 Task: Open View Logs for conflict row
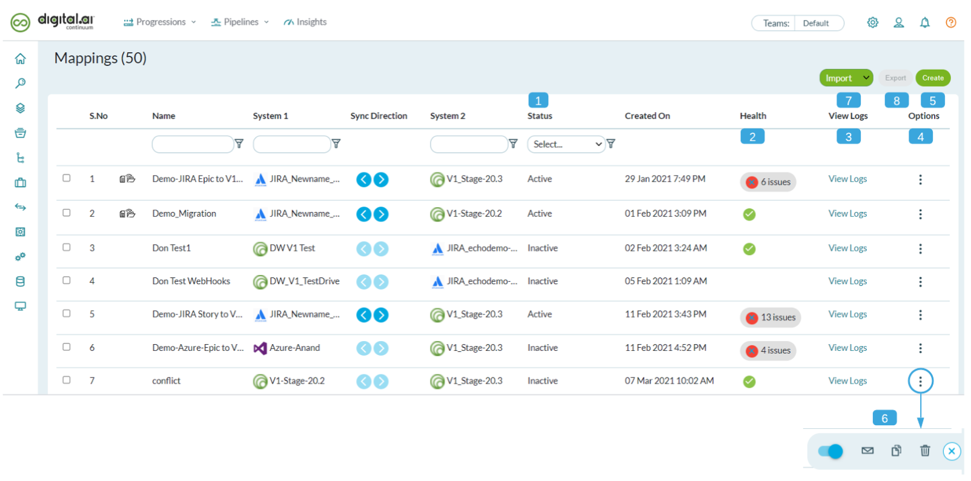coord(847,380)
